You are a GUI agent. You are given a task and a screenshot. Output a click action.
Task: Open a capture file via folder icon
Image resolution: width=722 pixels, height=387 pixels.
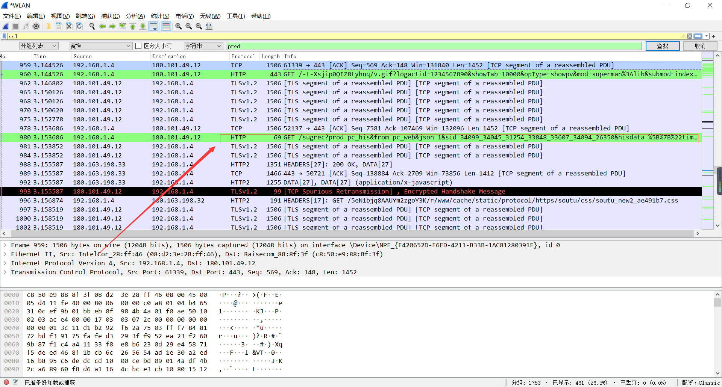point(49,26)
